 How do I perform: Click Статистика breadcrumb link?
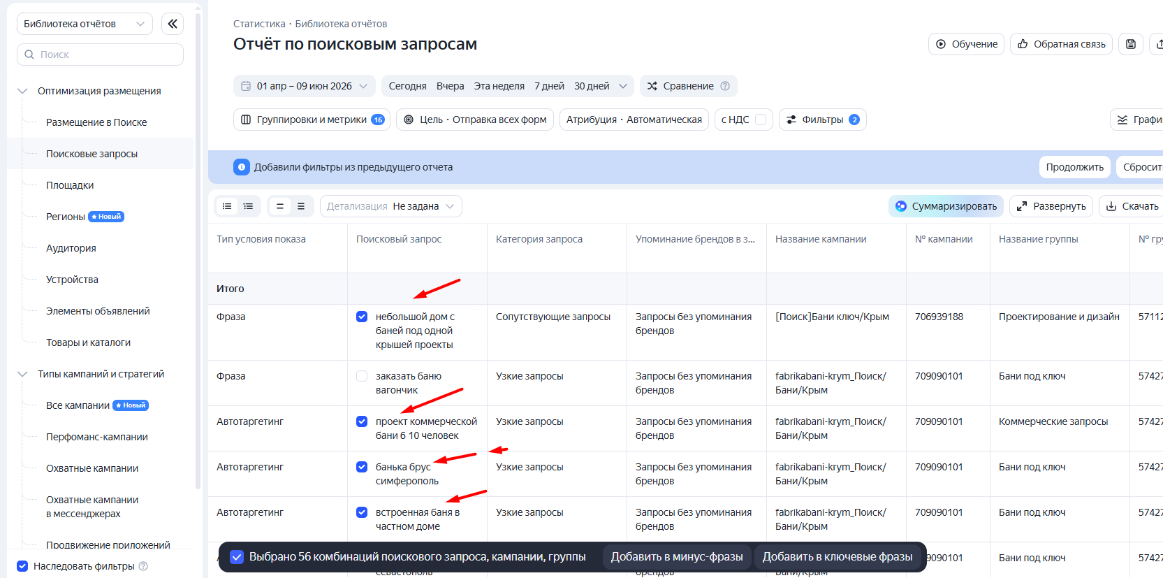(259, 24)
